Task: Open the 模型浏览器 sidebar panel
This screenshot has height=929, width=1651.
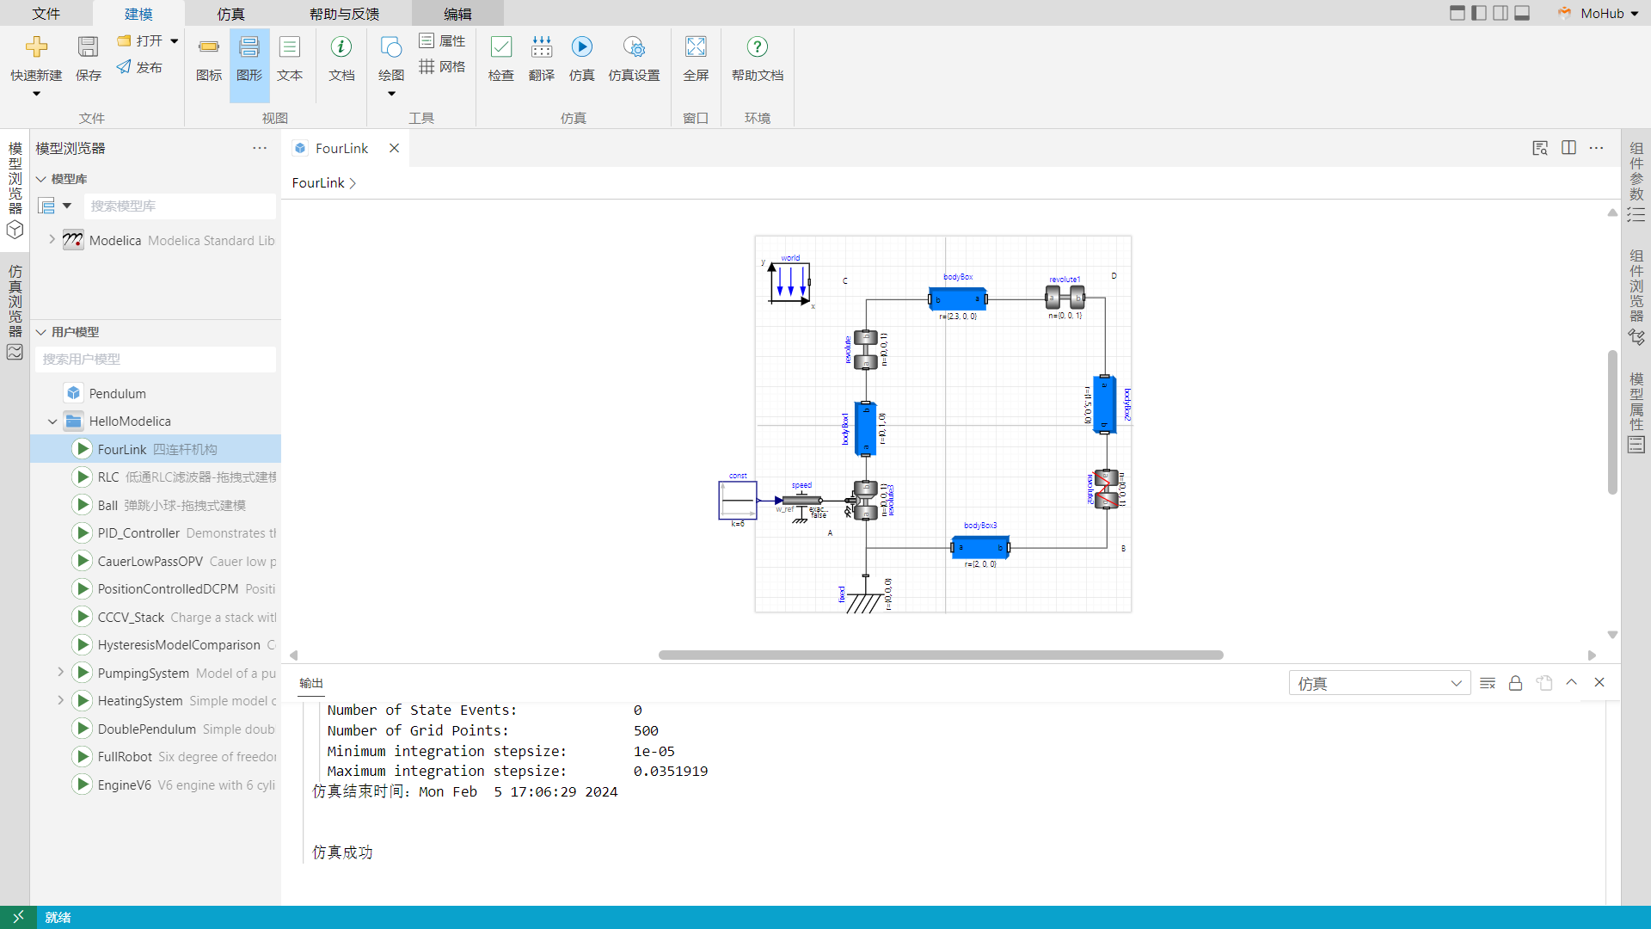Action: click(x=15, y=189)
